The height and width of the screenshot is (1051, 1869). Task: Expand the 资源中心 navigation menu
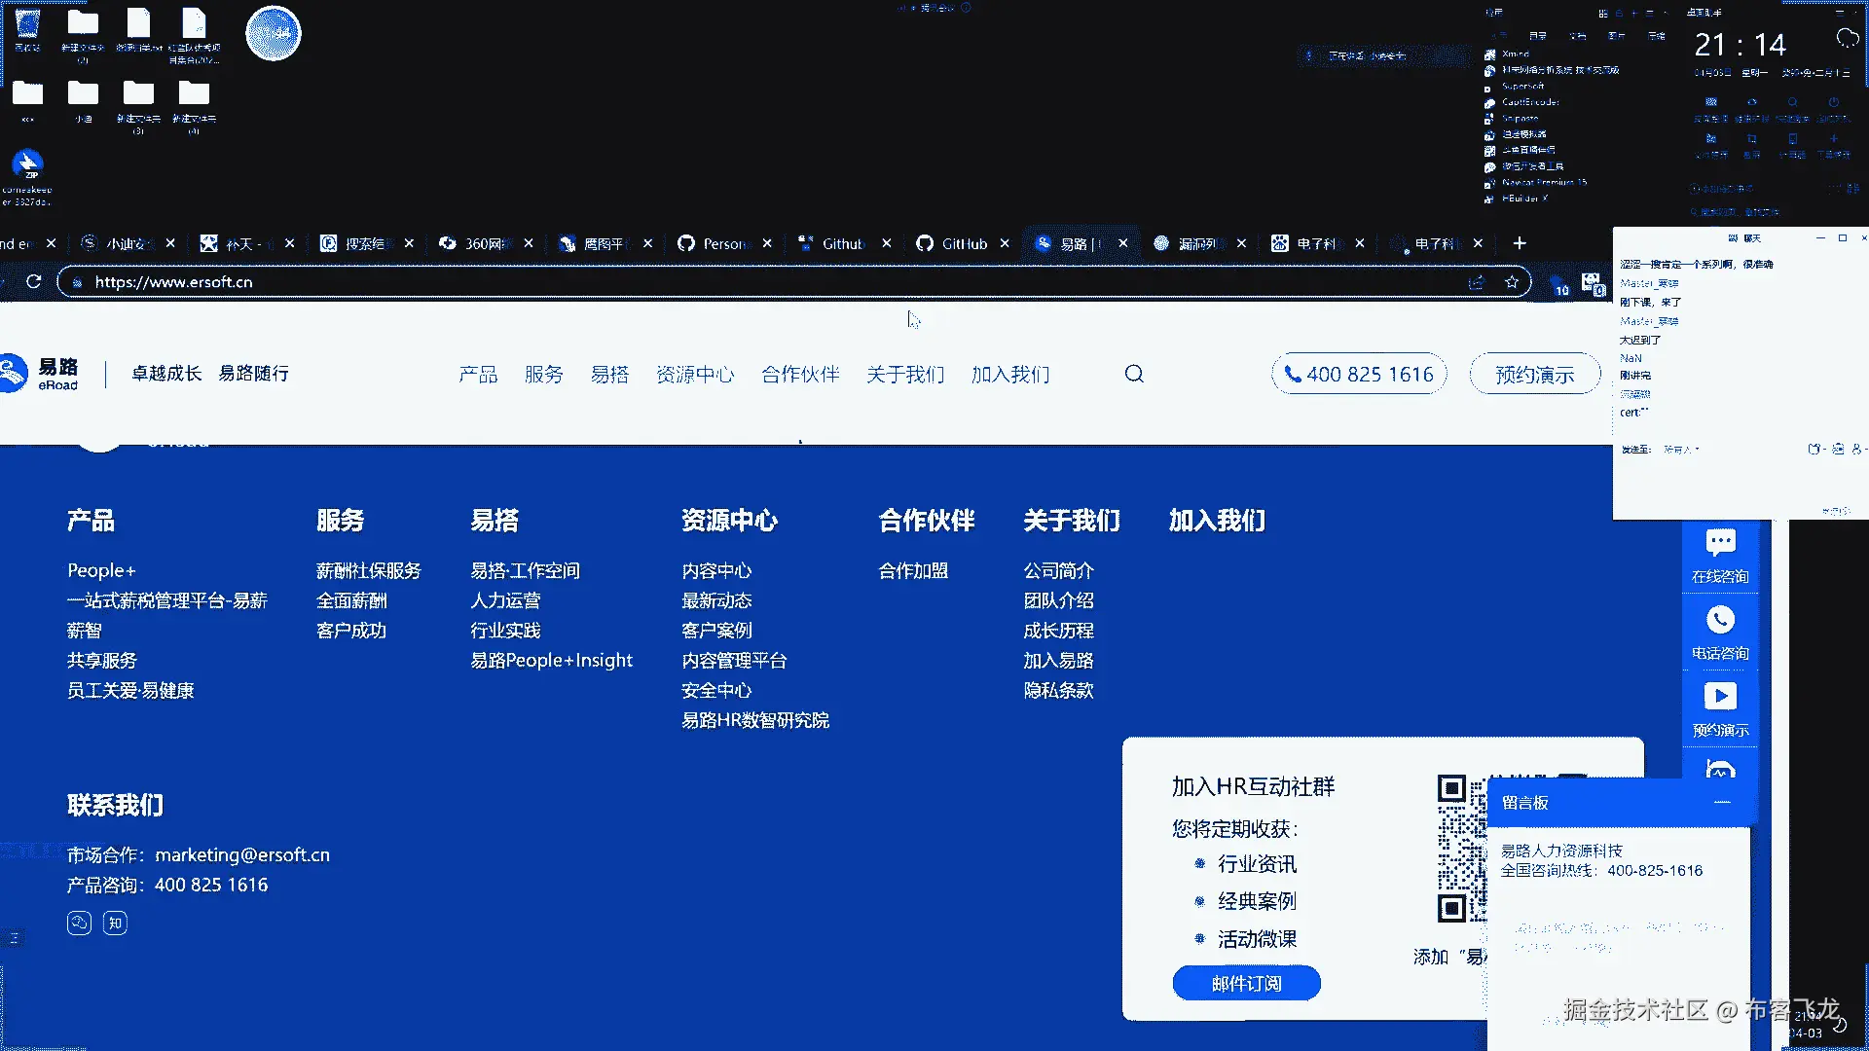pos(695,375)
